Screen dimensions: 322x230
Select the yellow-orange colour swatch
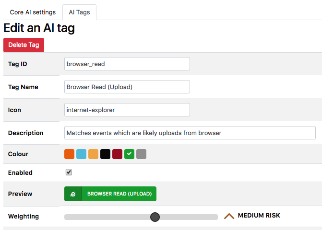(93, 154)
